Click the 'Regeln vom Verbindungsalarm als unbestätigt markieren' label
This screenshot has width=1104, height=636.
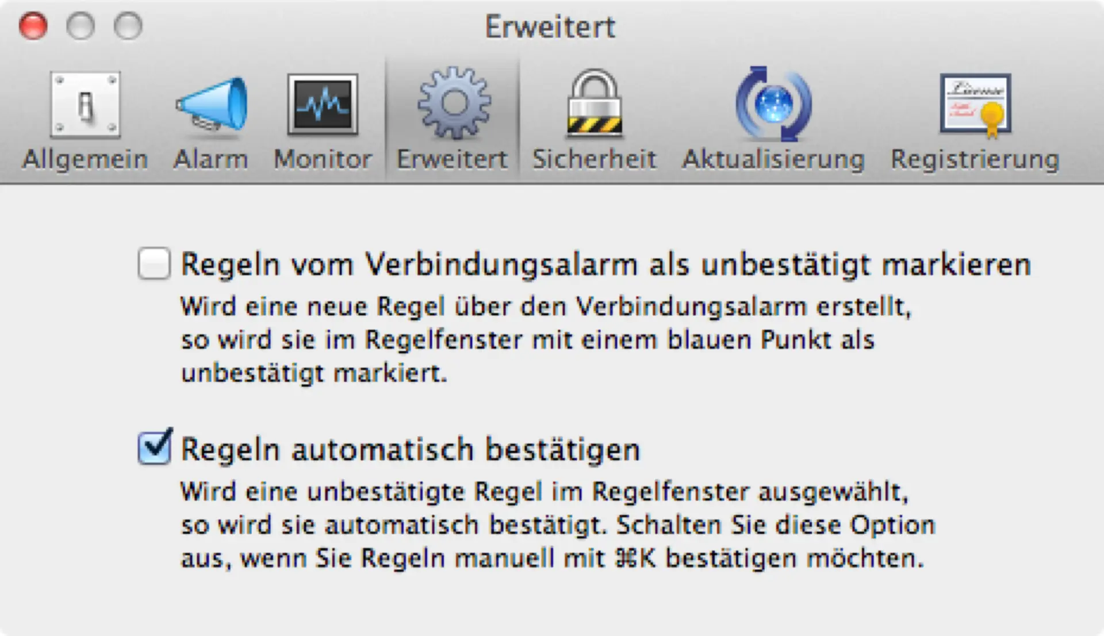pos(606,265)
